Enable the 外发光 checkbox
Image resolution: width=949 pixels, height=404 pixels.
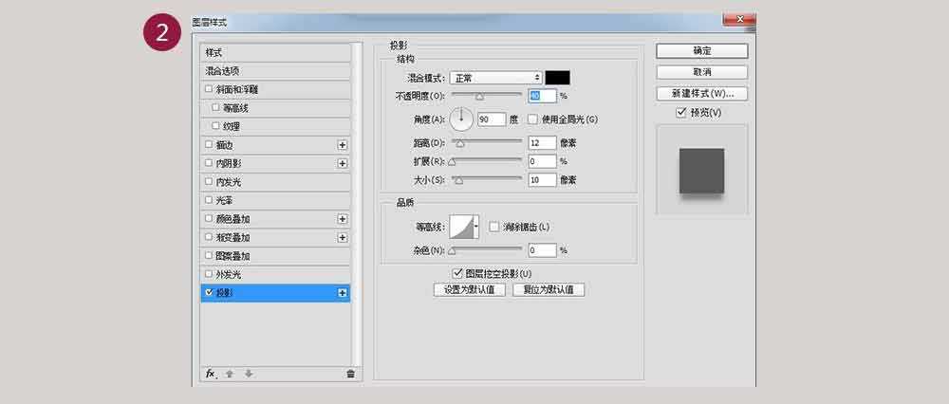coord(209,274)
